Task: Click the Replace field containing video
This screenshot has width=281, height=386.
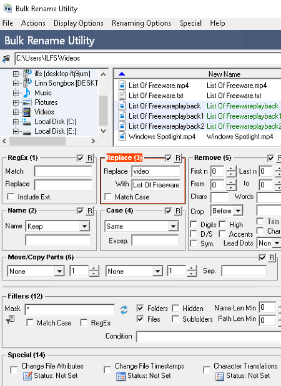Action: (156, 171)
